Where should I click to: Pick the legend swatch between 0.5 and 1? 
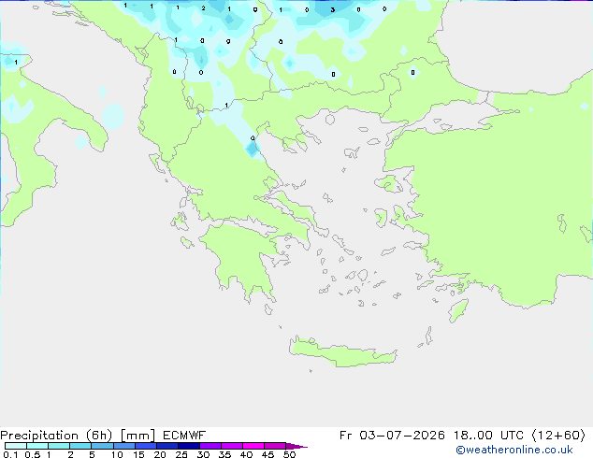(x=37, y=446)
